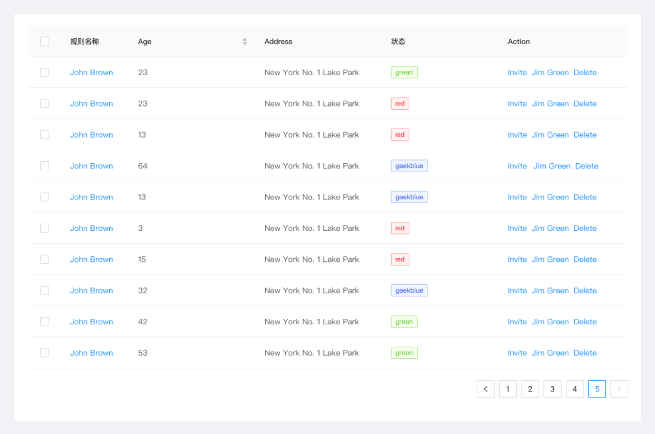Toggle the select-all checkbox in header
The image size is (655, 434).
coord(44,41)
